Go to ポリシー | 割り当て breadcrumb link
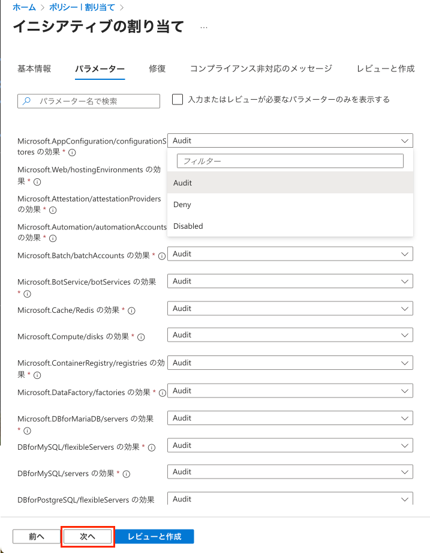The image size is (430, 553). click(82, 7)
